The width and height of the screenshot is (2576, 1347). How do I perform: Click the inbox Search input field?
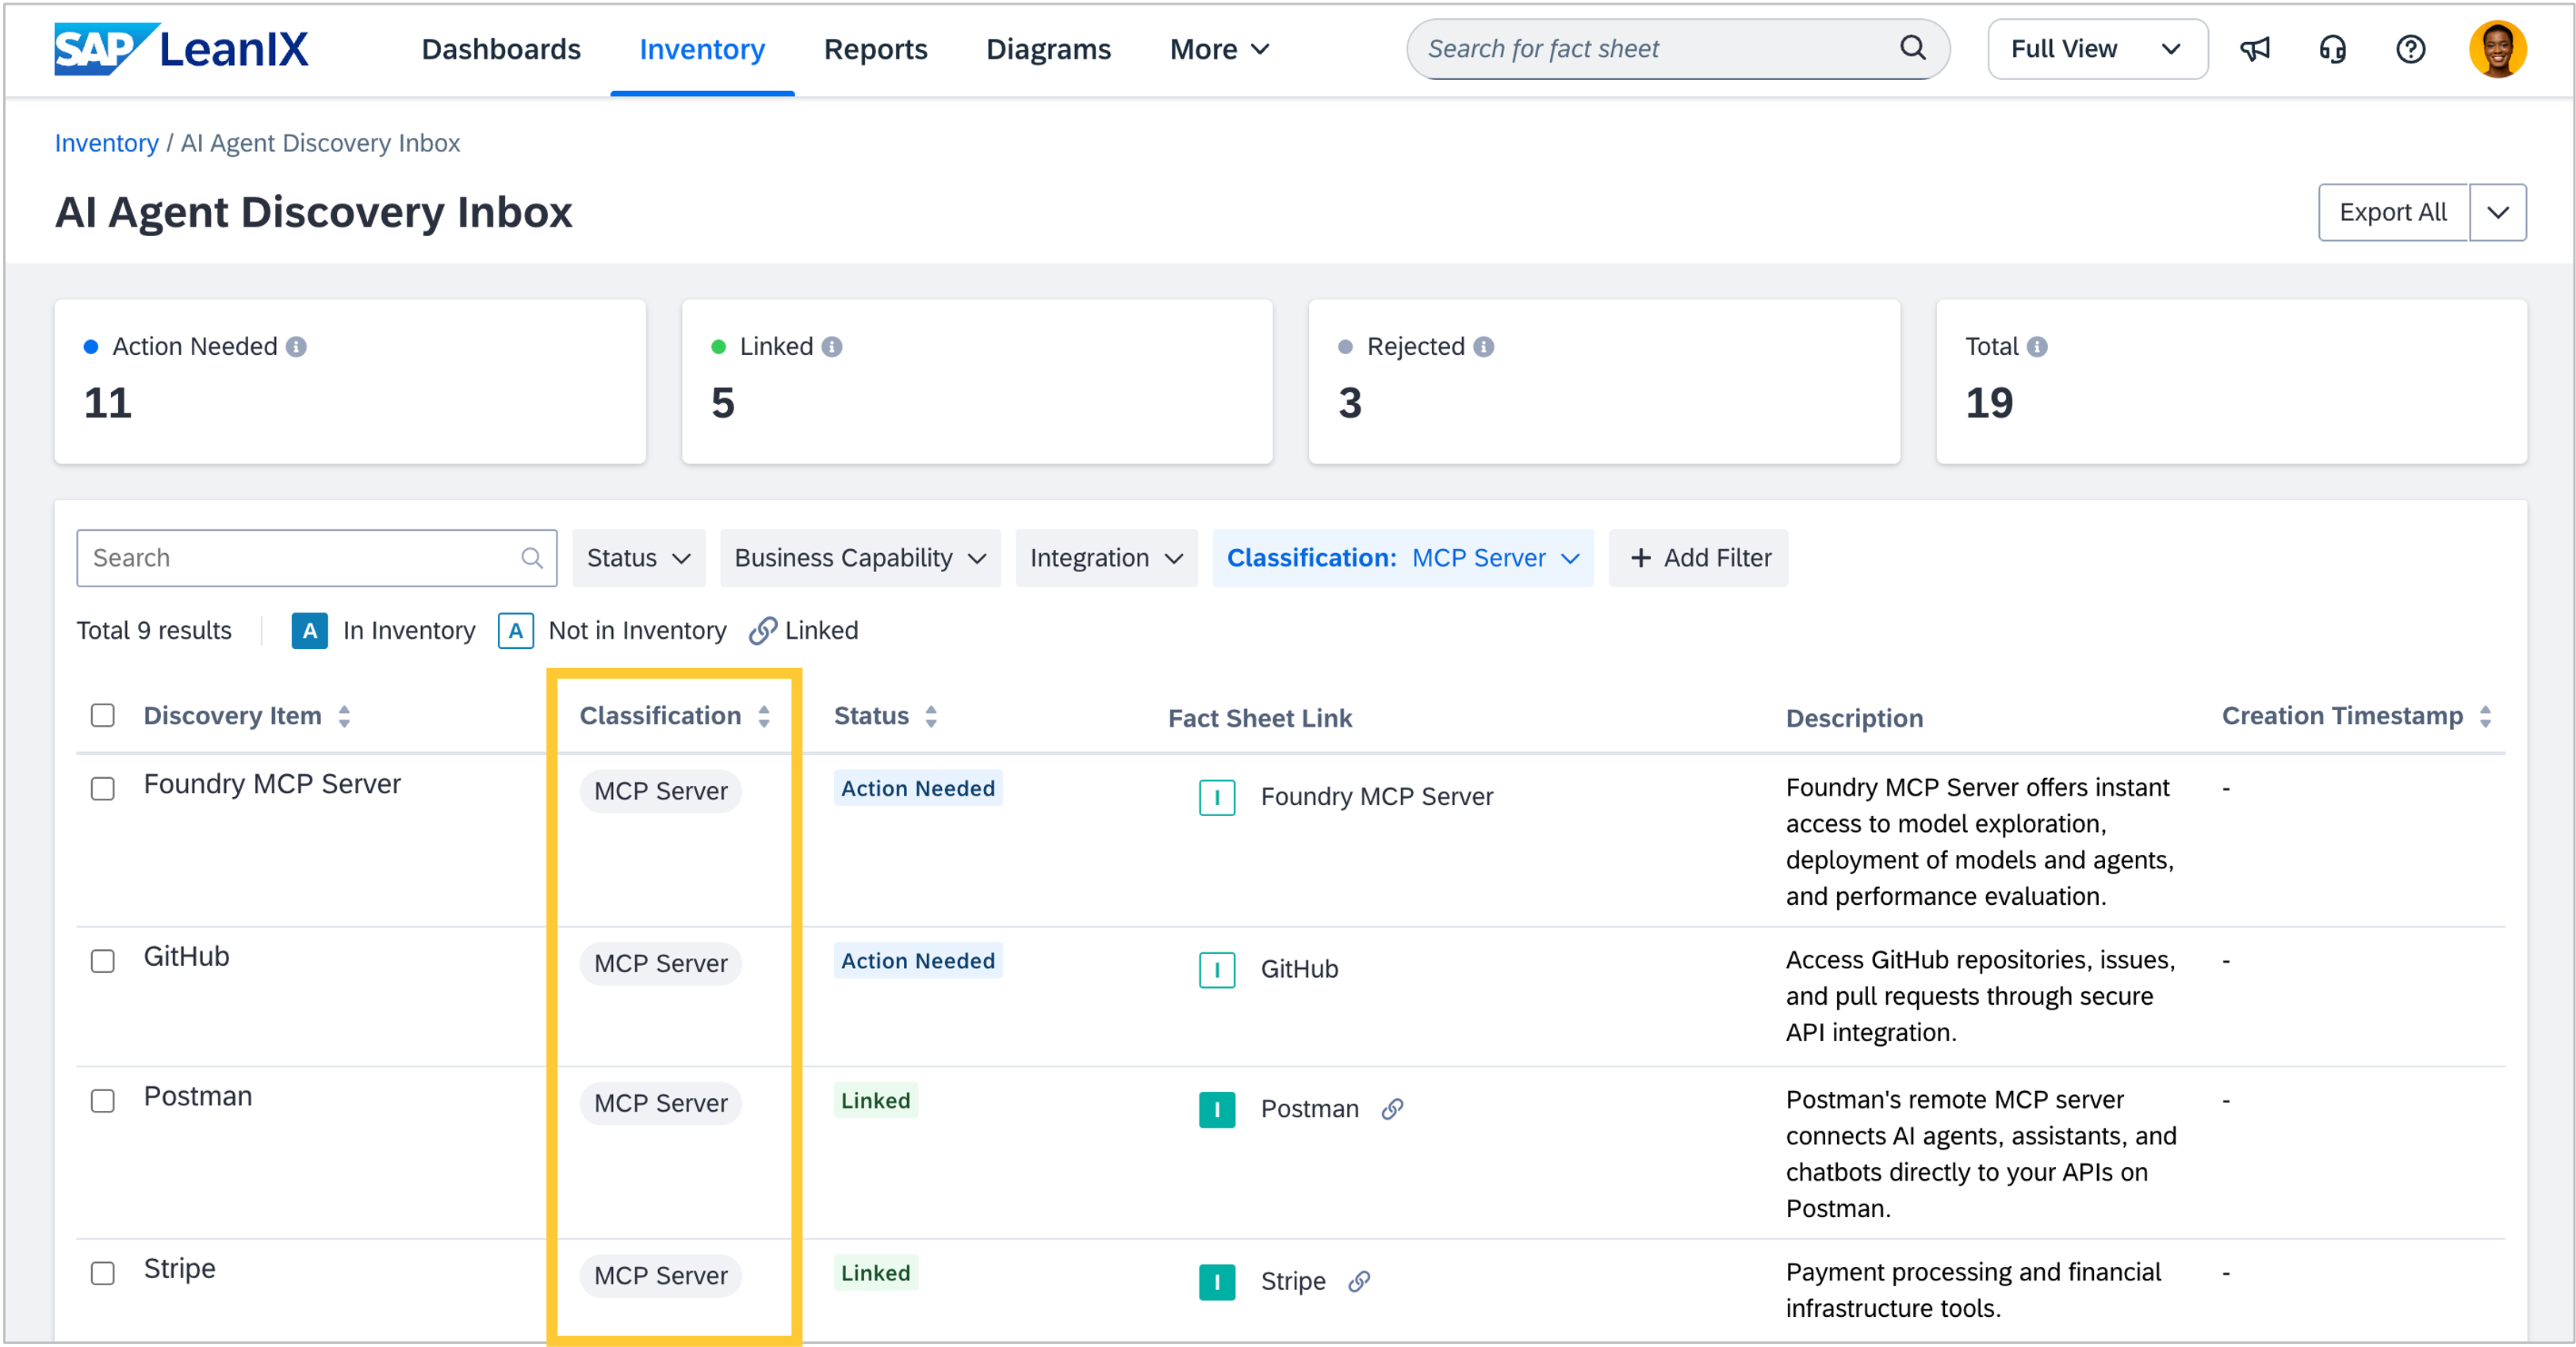coord(300,558)
